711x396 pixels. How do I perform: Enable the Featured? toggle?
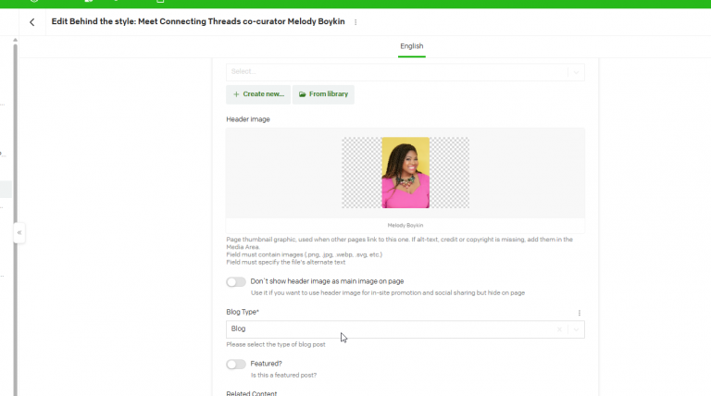pyautogui.click(x=236, y=365)
